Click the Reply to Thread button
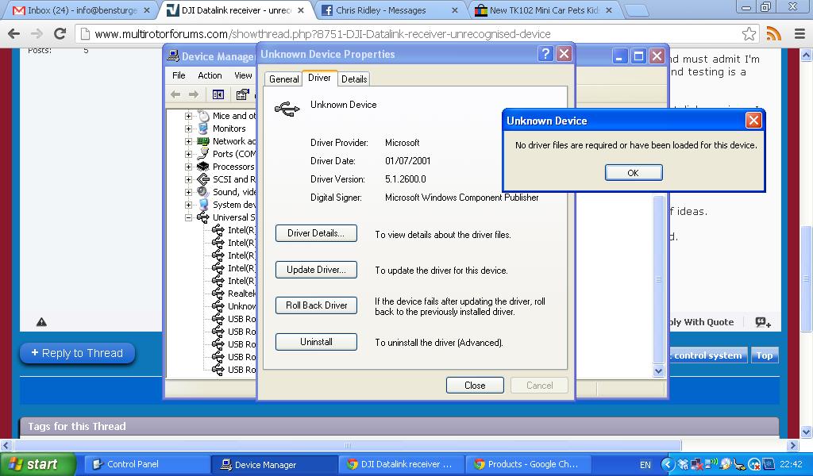The image size is (813, 476). tap(77, 353)
